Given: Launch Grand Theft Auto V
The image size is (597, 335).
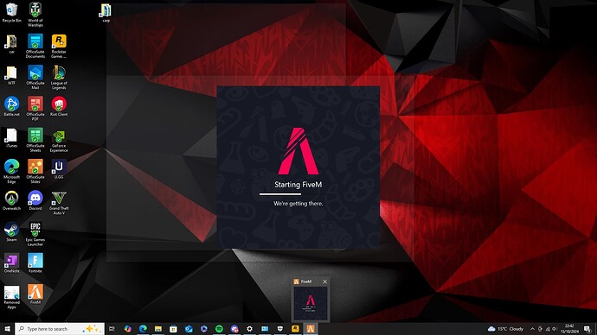Looking at the screenshot, I should pyautogui.click(x=59, y=202).
